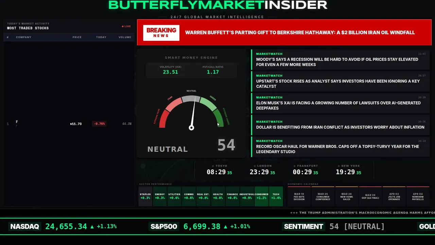Select the F stock row ticker

click(x=17, y=122)
